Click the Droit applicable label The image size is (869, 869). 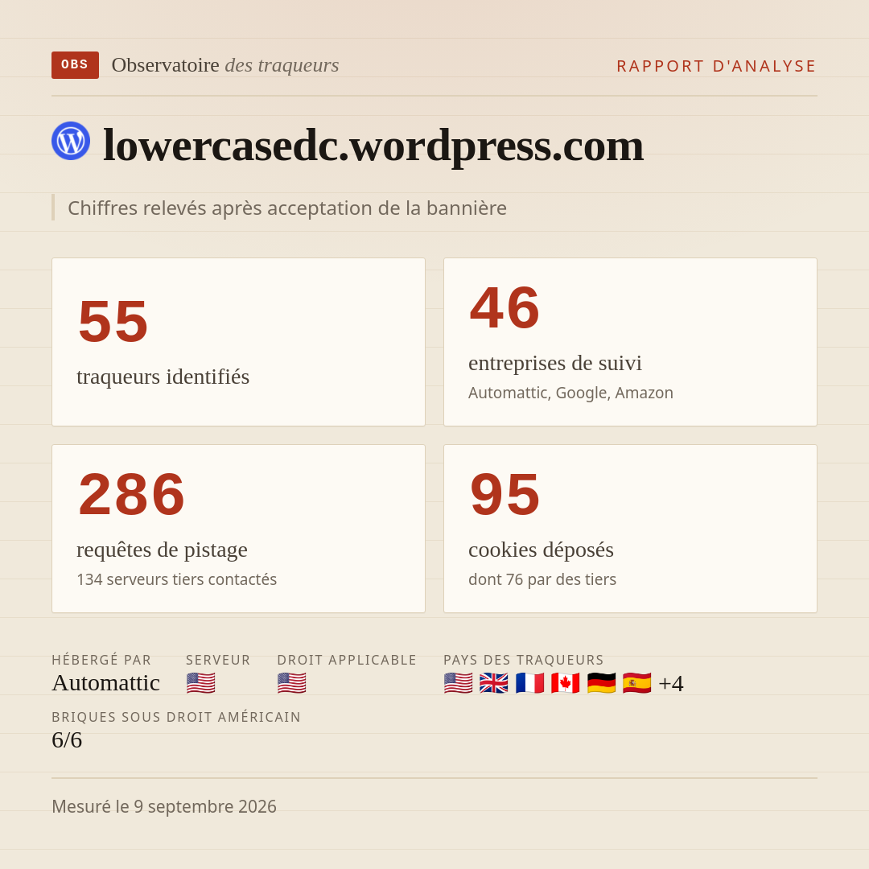coord(347,660)
